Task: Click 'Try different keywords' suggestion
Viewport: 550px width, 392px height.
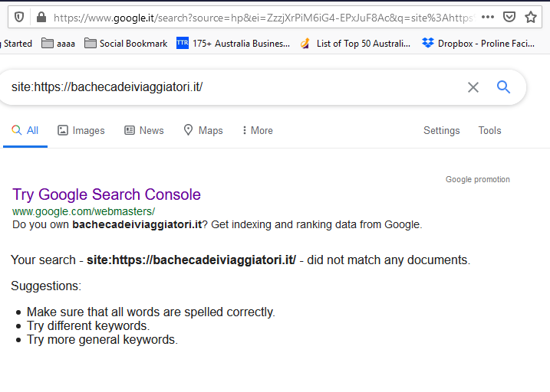Action: (x=88, y=326)
